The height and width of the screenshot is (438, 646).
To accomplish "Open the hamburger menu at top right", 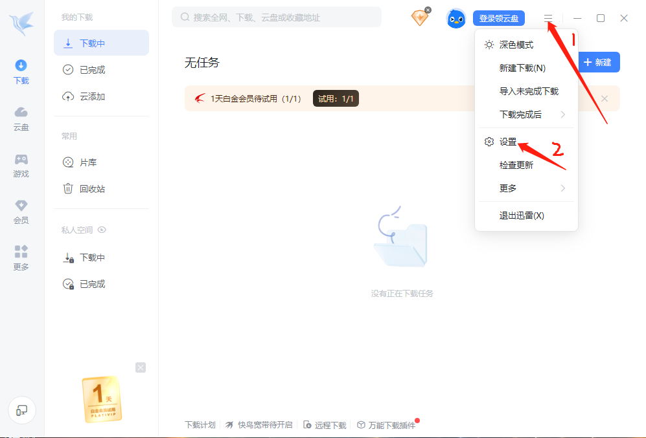I will tap(548, 18).
